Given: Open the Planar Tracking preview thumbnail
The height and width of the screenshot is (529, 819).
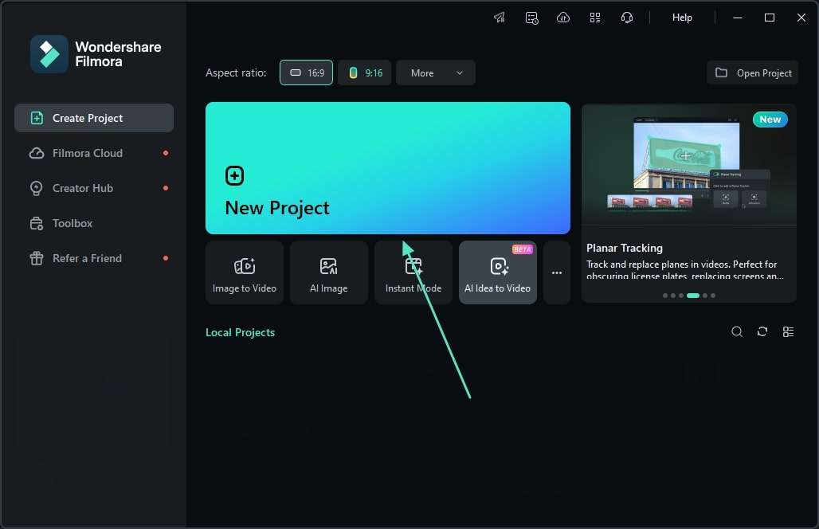Looking at the screenshot, I should click(689, 164).
